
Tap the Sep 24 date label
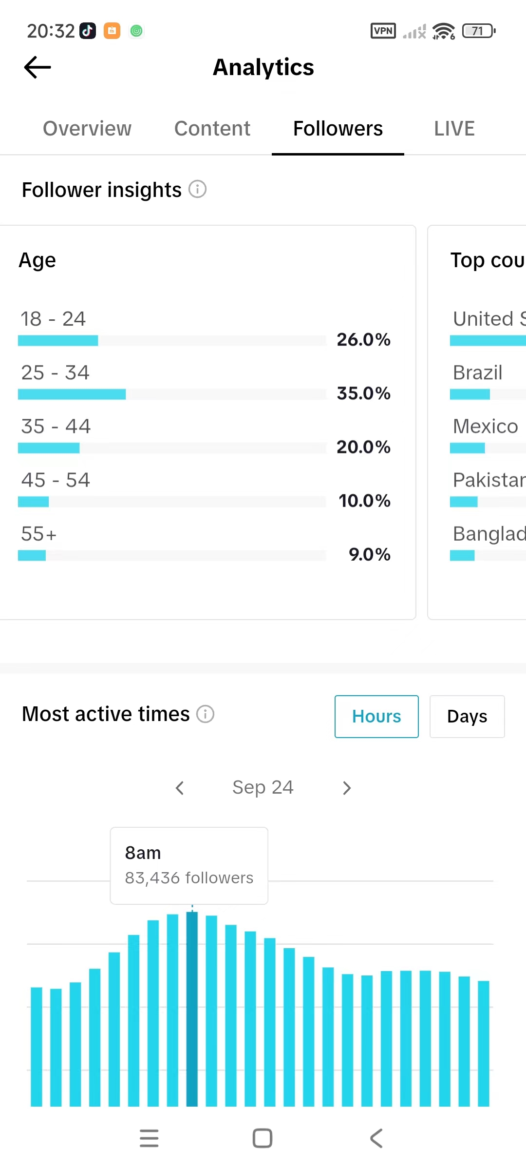pyautogui.click(x=263, y=788)
